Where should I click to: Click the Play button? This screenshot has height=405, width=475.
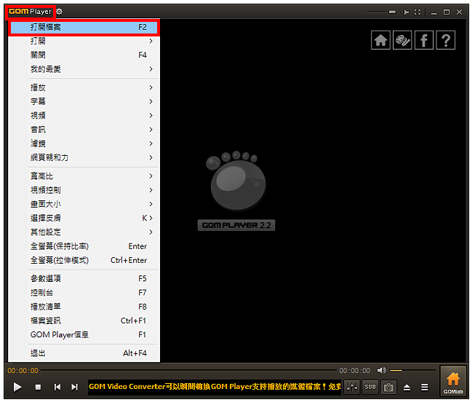[x=17, y=388]
